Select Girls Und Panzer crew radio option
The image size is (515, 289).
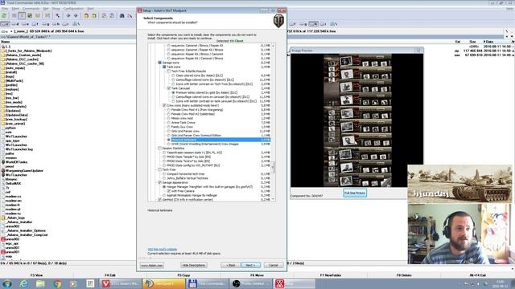tap(169, 131)
